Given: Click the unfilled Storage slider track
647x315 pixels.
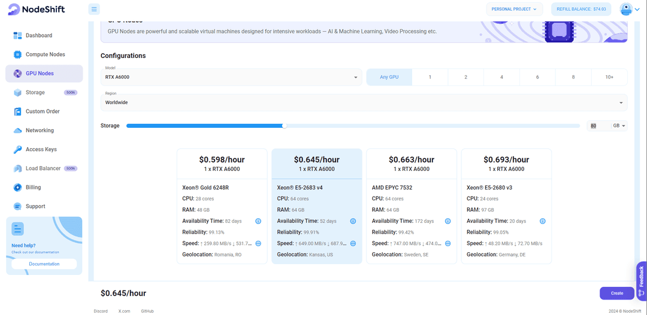Looking at the screenshot, I should tap(433, 126).
